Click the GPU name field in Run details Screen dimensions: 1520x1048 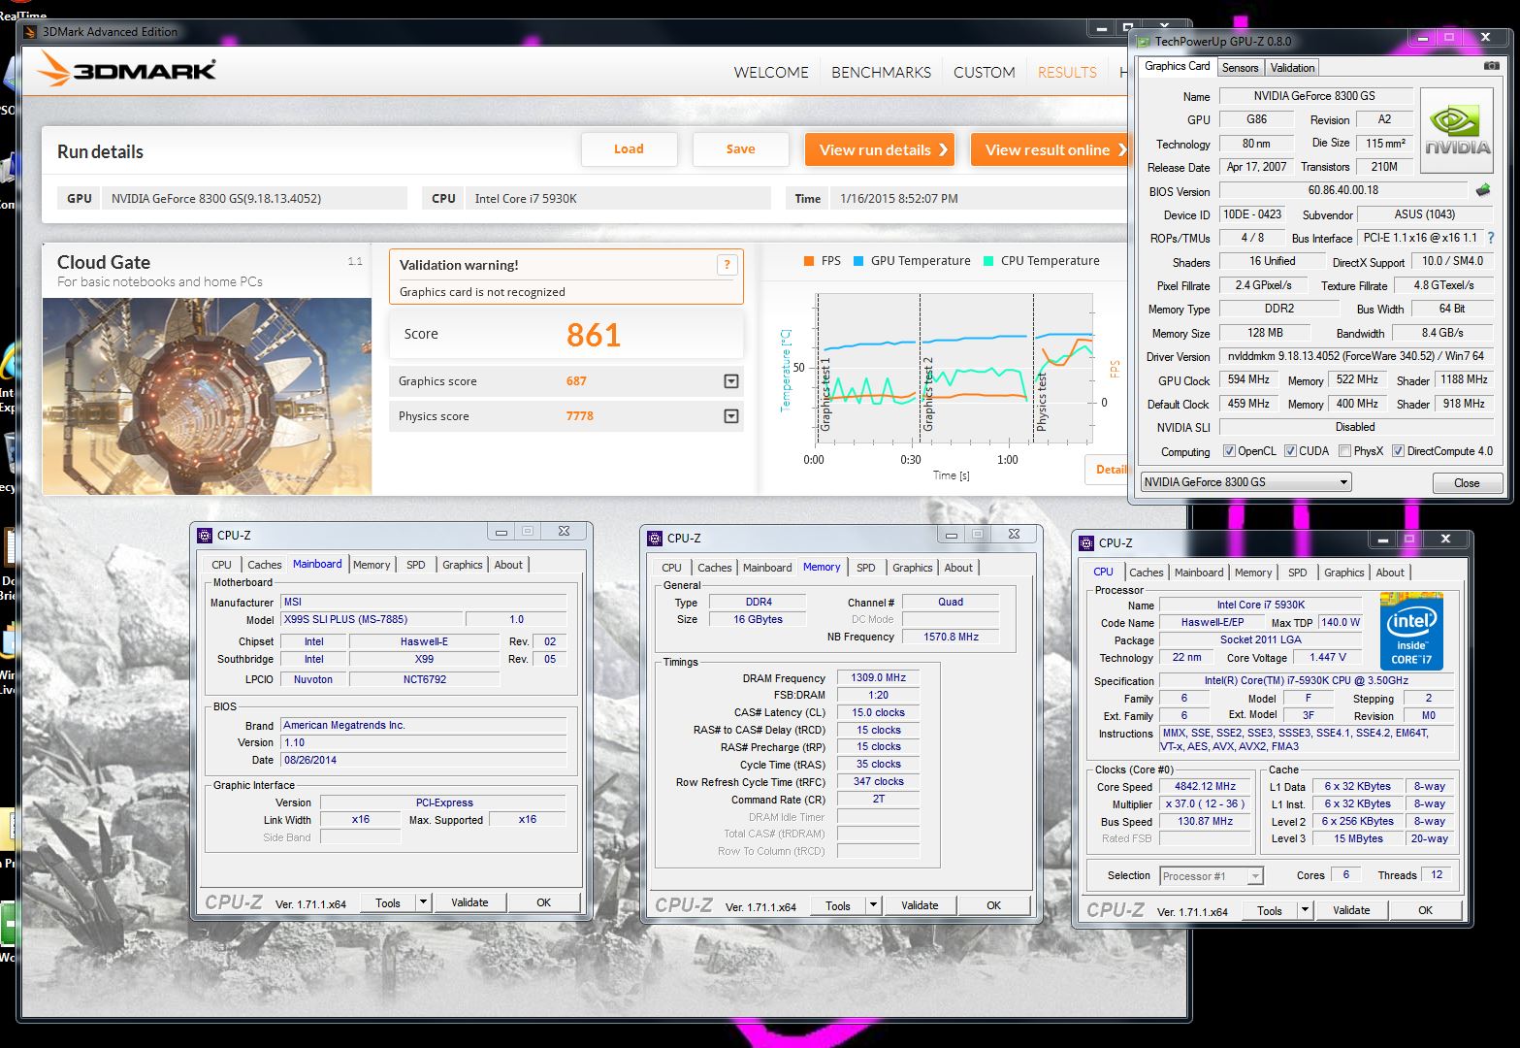coord(256,198)
